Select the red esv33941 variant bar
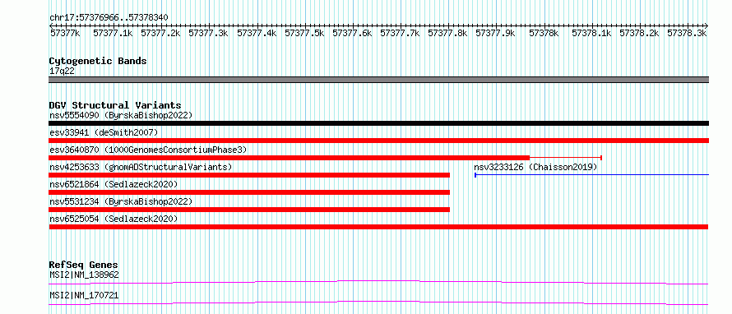 (x=378, y=141)
